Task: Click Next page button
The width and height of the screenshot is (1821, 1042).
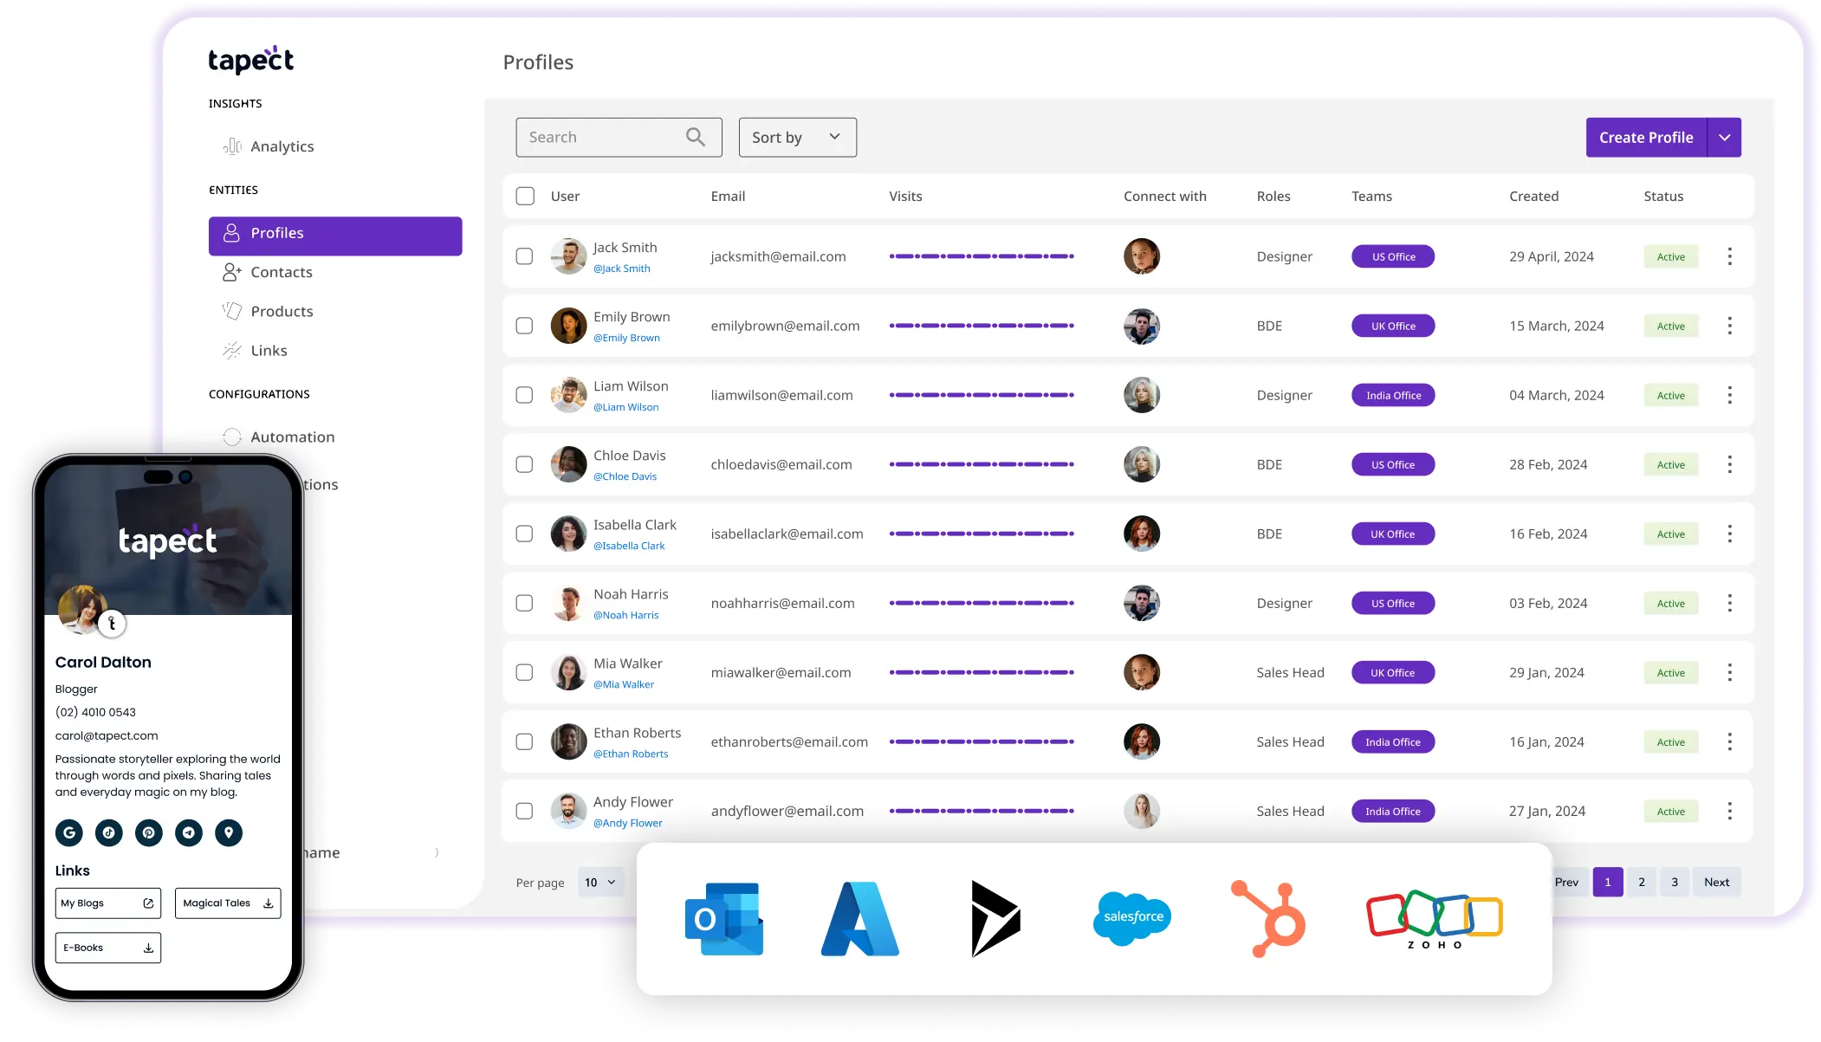Action: point(1719,882)
